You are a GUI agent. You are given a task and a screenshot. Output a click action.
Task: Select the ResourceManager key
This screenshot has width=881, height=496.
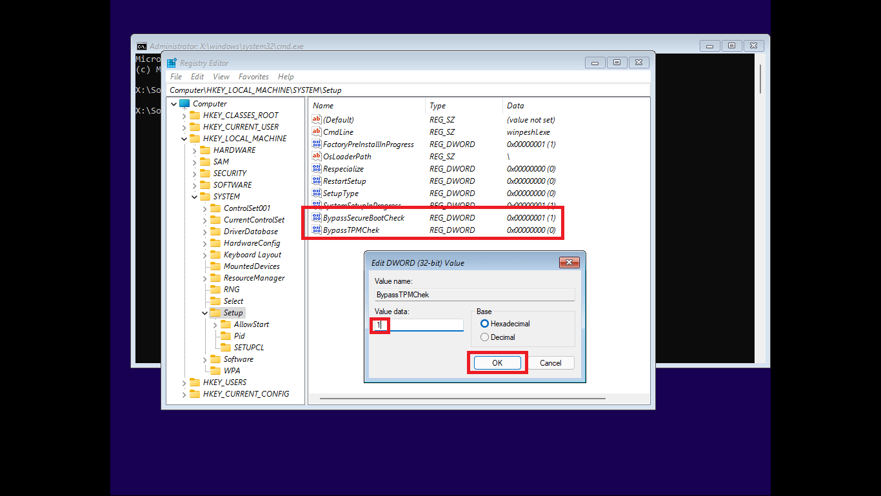254,278
